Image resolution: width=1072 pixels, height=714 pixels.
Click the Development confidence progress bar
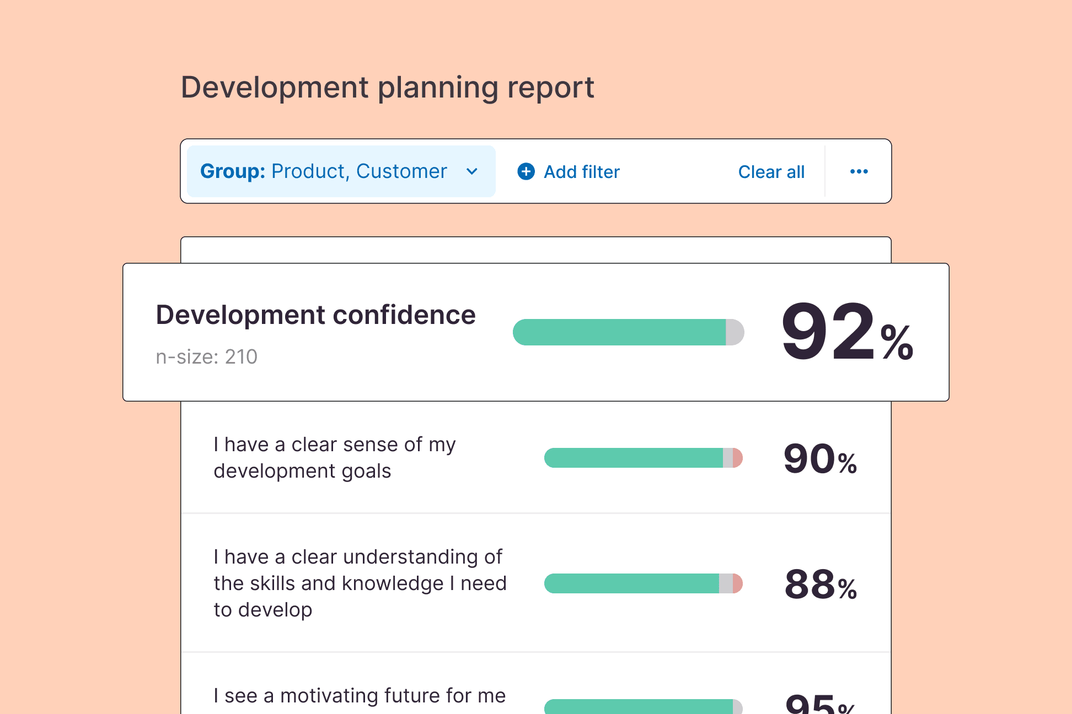point(628,332)
